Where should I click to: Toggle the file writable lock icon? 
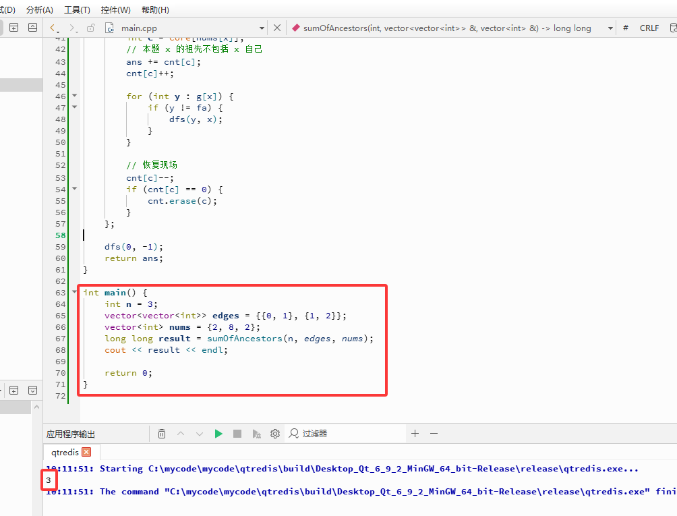pyautogui.click(x=90, y=28)
